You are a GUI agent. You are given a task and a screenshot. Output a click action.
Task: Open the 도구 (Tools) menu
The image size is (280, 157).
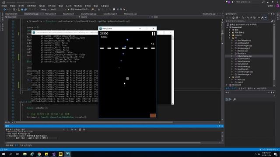click(68, 6)
